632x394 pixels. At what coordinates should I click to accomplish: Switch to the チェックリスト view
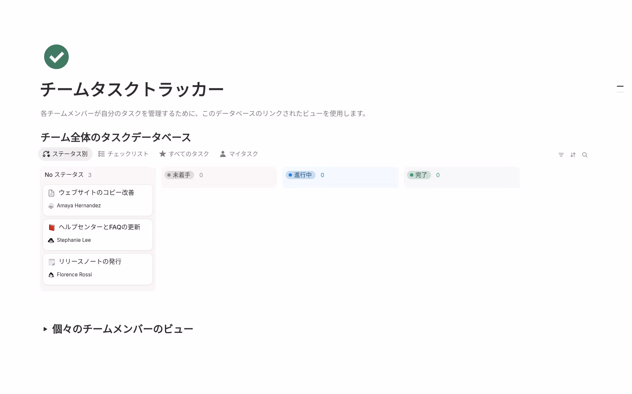click(x=128, y=153)
